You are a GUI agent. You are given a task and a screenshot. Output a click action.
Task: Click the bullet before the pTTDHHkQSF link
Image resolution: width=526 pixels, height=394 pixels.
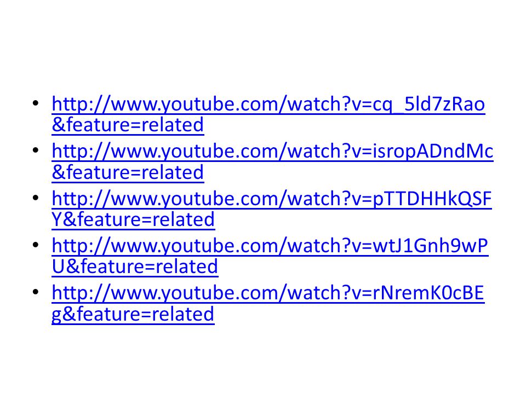(36, 198)
